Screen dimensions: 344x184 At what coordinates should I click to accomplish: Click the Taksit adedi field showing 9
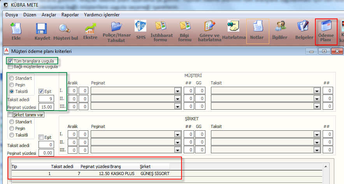(x=48, y=99)
